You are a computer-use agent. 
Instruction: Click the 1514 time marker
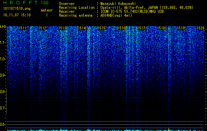point(82,28)
